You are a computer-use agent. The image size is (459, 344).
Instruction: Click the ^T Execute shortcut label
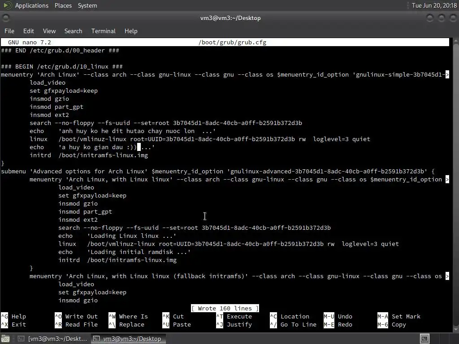click(234, 317)
